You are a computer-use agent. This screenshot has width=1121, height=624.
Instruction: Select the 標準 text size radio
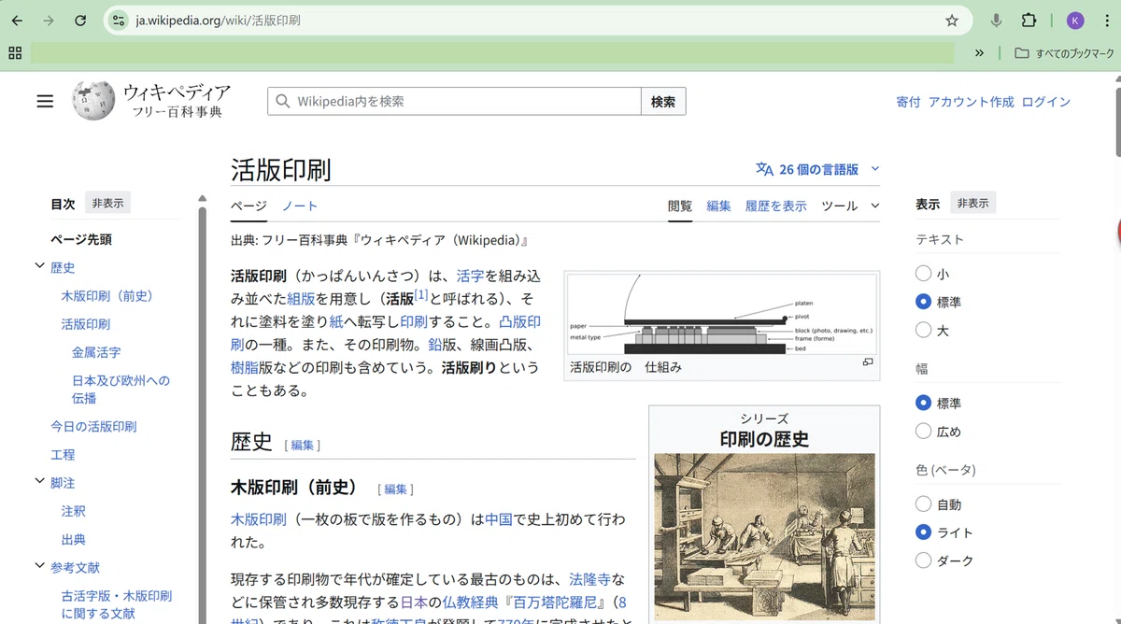coord(923,302)
